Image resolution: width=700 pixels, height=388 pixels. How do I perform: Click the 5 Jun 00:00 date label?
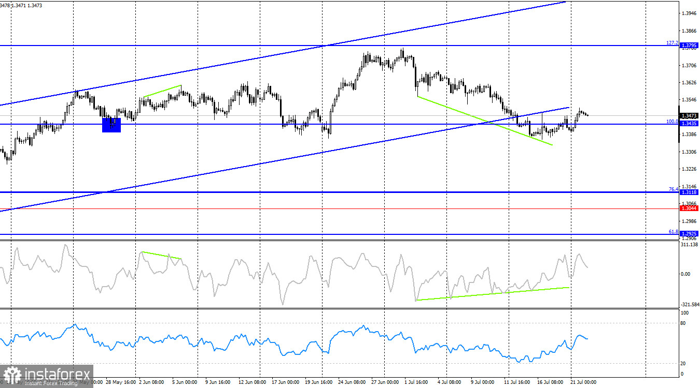(x=184, y=382)
